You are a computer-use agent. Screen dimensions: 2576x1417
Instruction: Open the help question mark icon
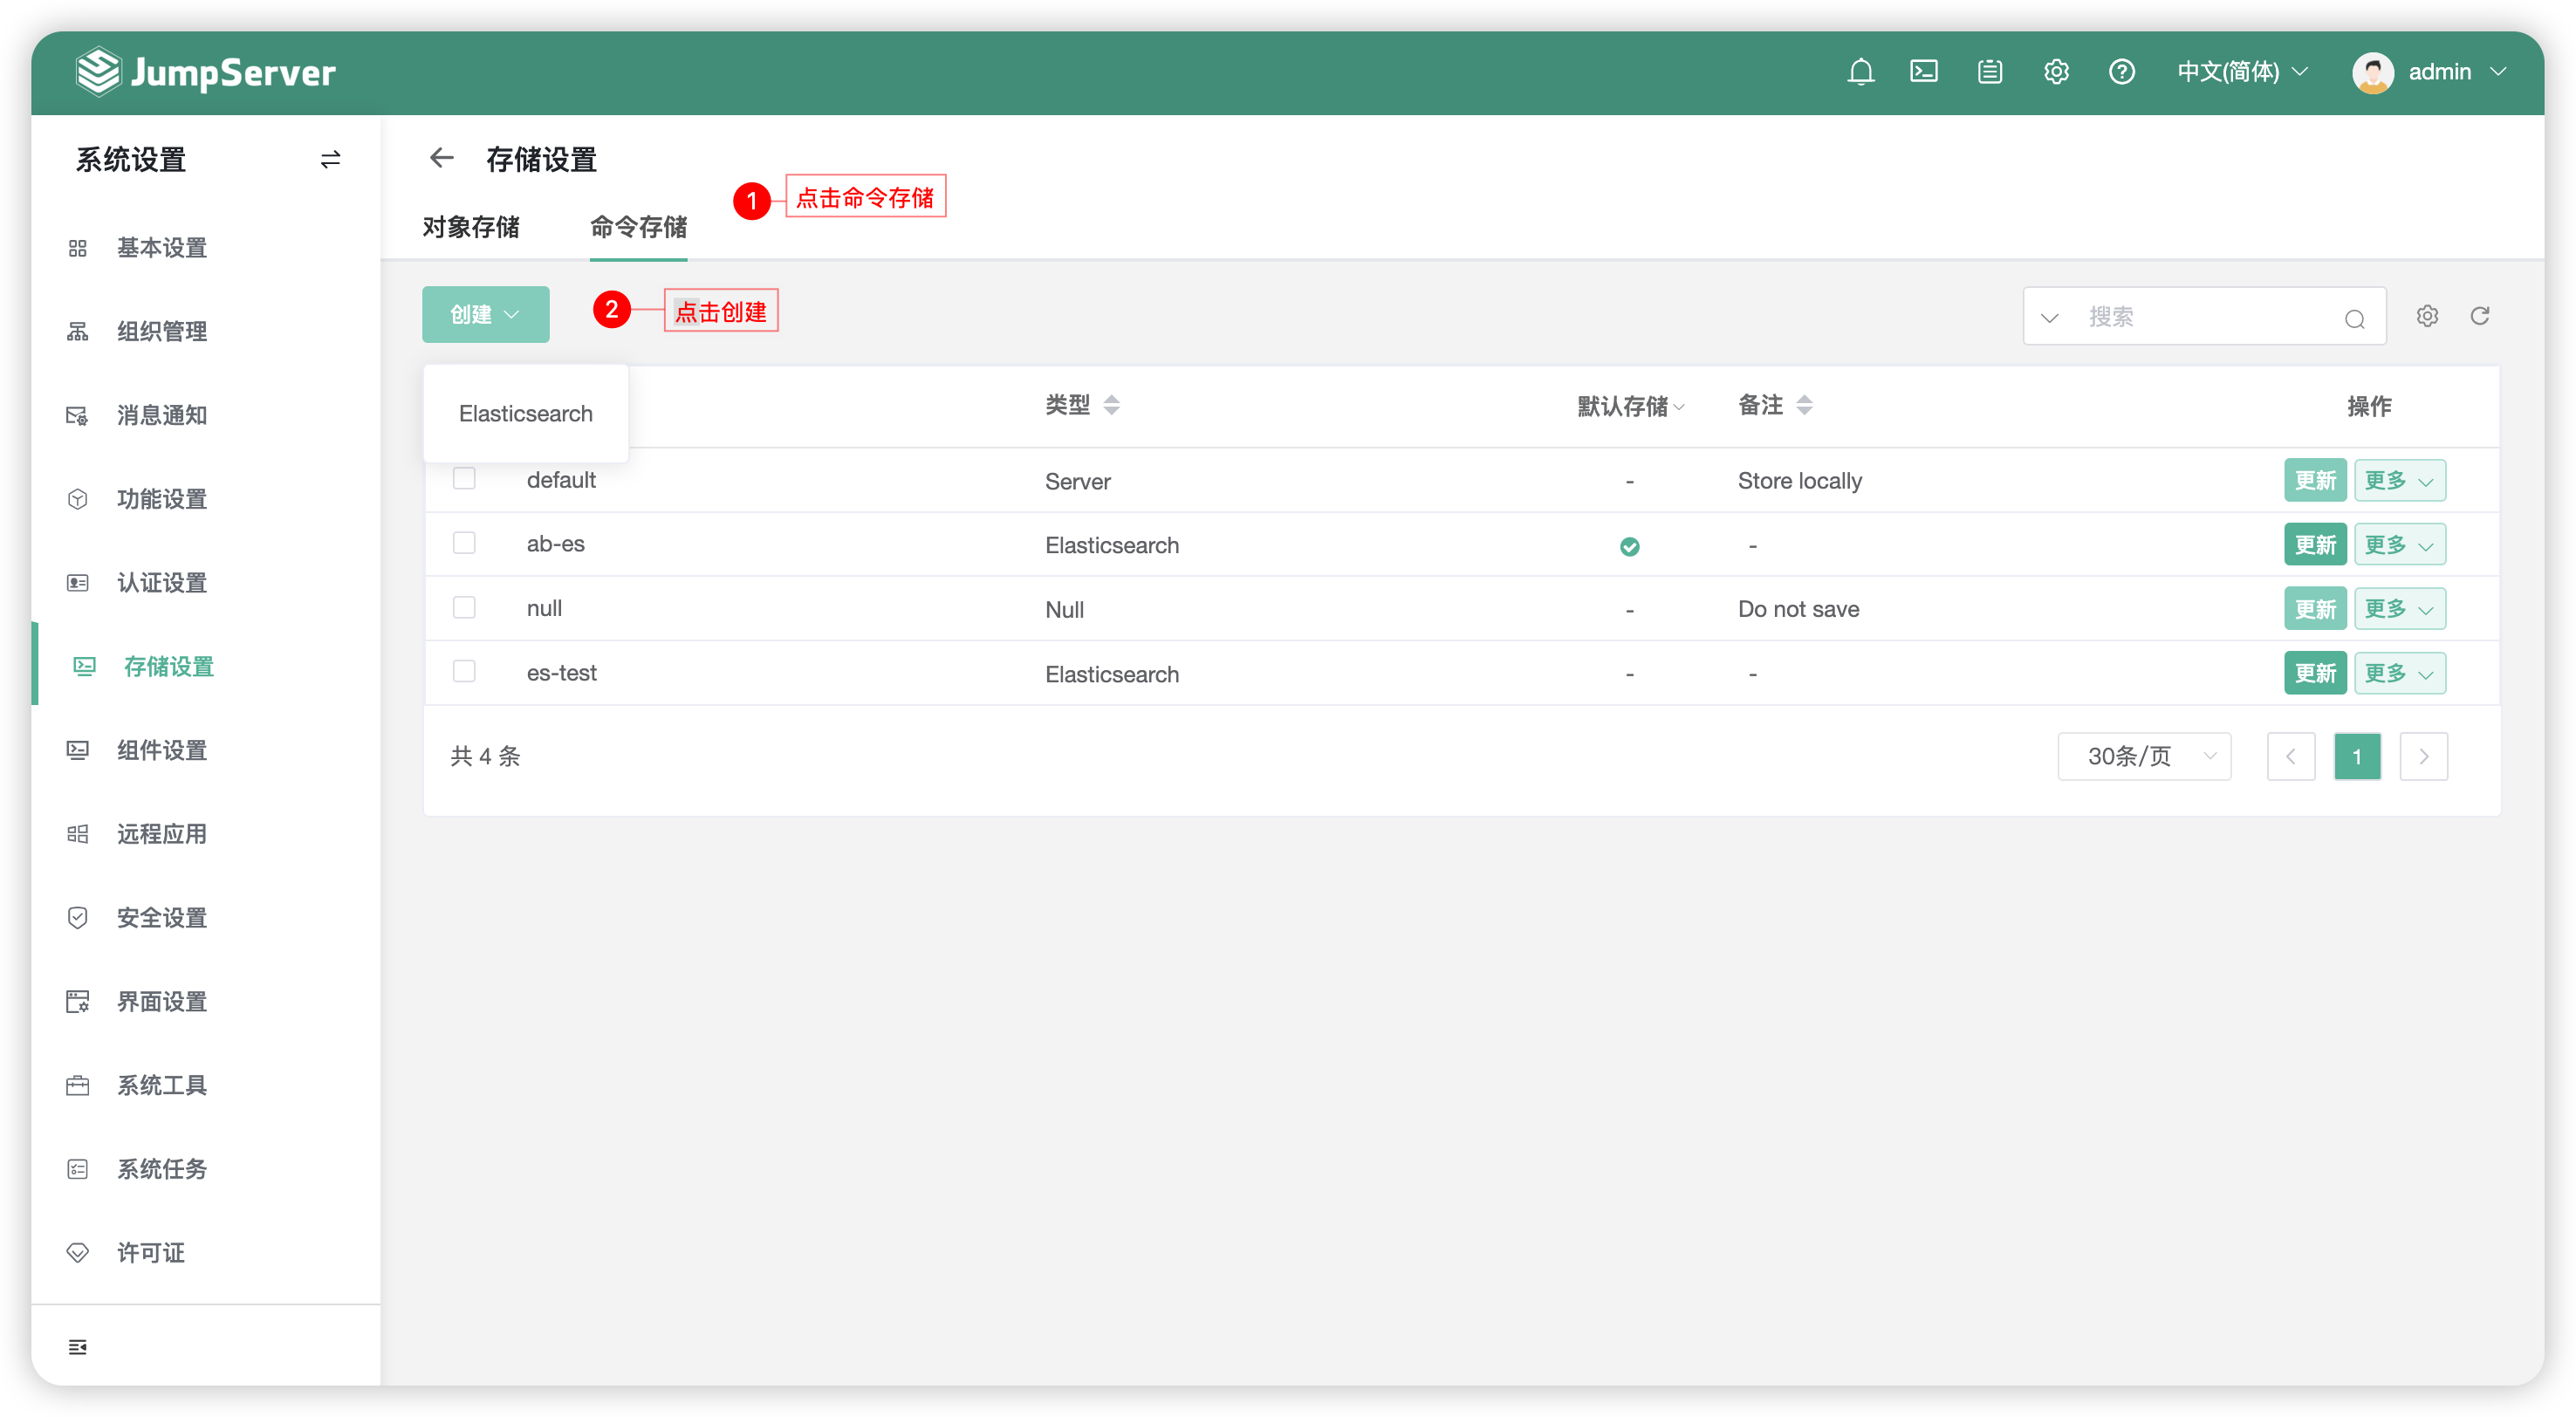point(2121,72)
